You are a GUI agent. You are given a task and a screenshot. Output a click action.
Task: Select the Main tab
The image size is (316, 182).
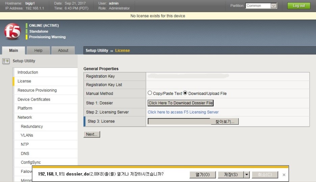(x=14, y=51)
